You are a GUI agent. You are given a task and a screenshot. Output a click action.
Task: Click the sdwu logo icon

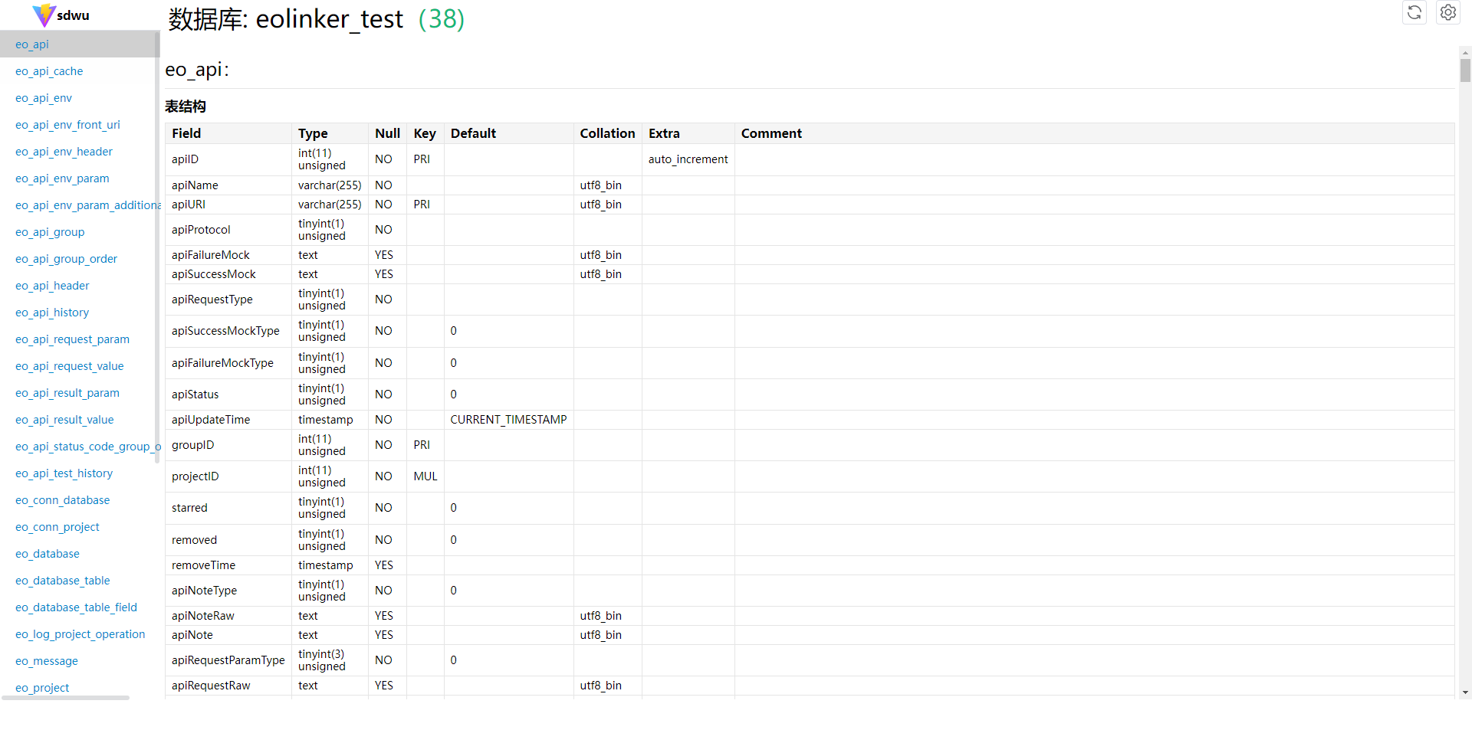[x=44, y=15]
